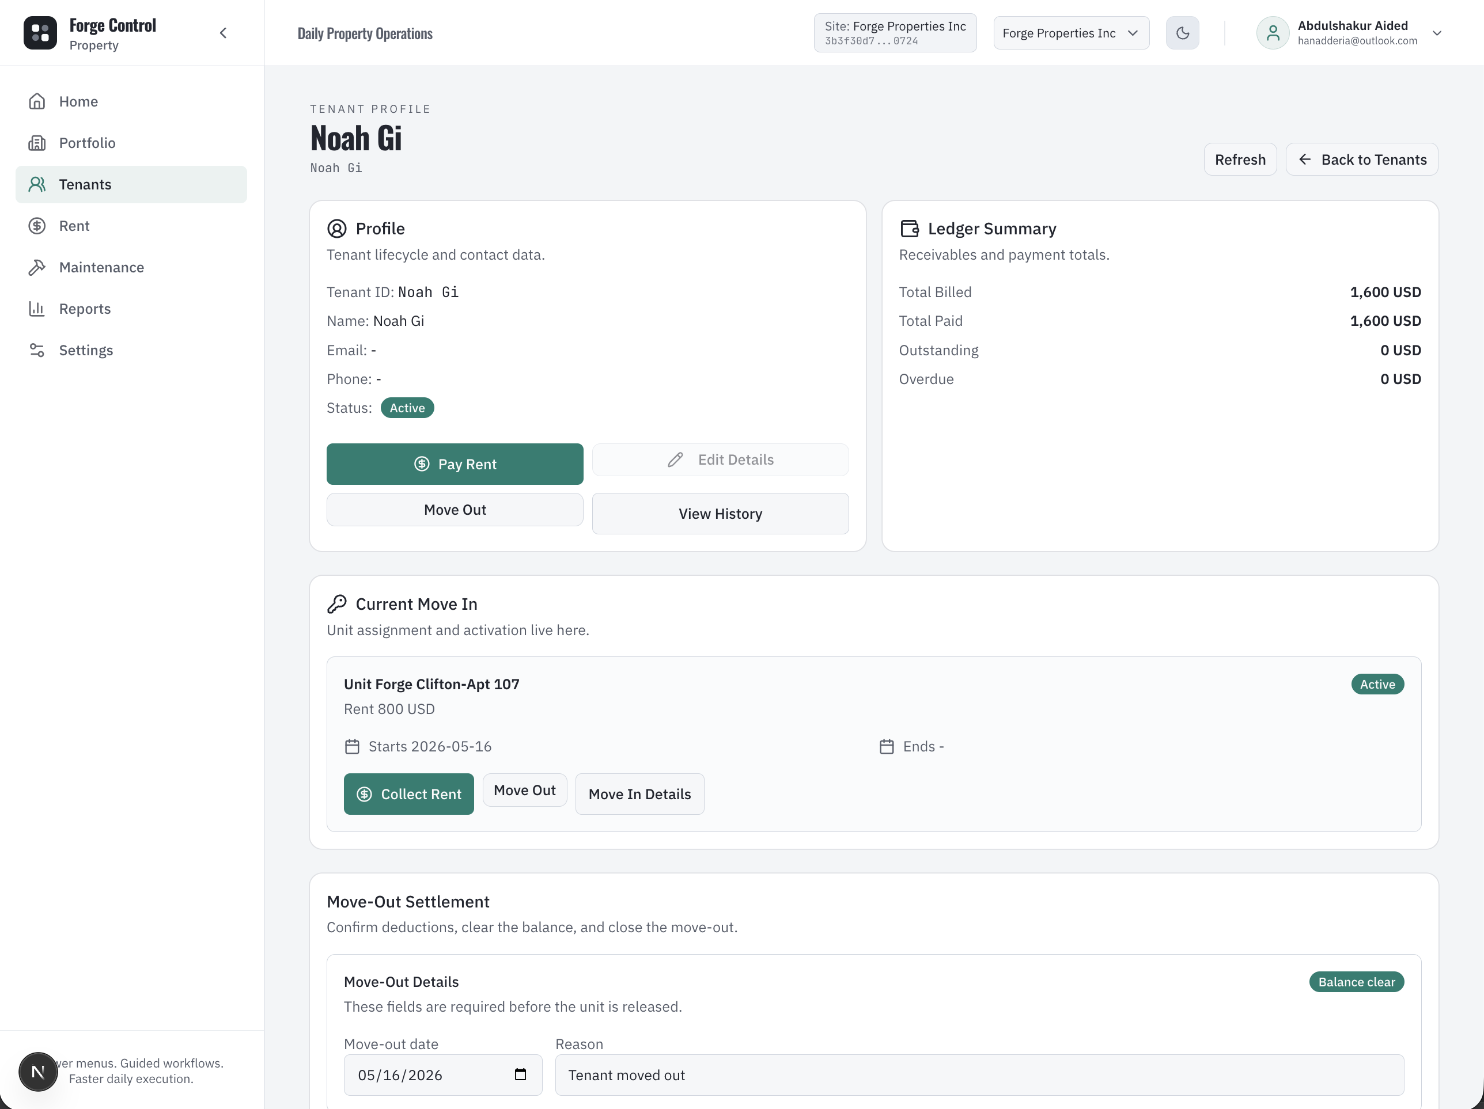This screenshot has height=1109, width=1484.
Task: Open Move In Details
Action: (x=639, y=794)
